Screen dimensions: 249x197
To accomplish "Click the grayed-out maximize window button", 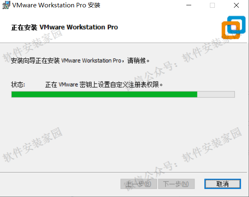I will [212, 5].
